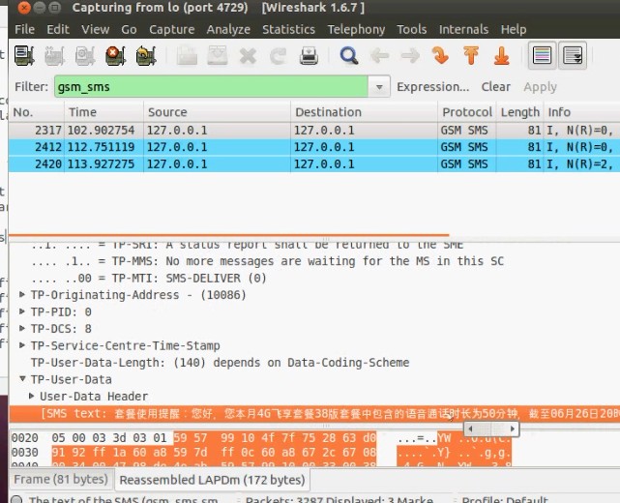
Task: Click the open capture file icon
Action: pyautogui.click(x=187, y=55)
